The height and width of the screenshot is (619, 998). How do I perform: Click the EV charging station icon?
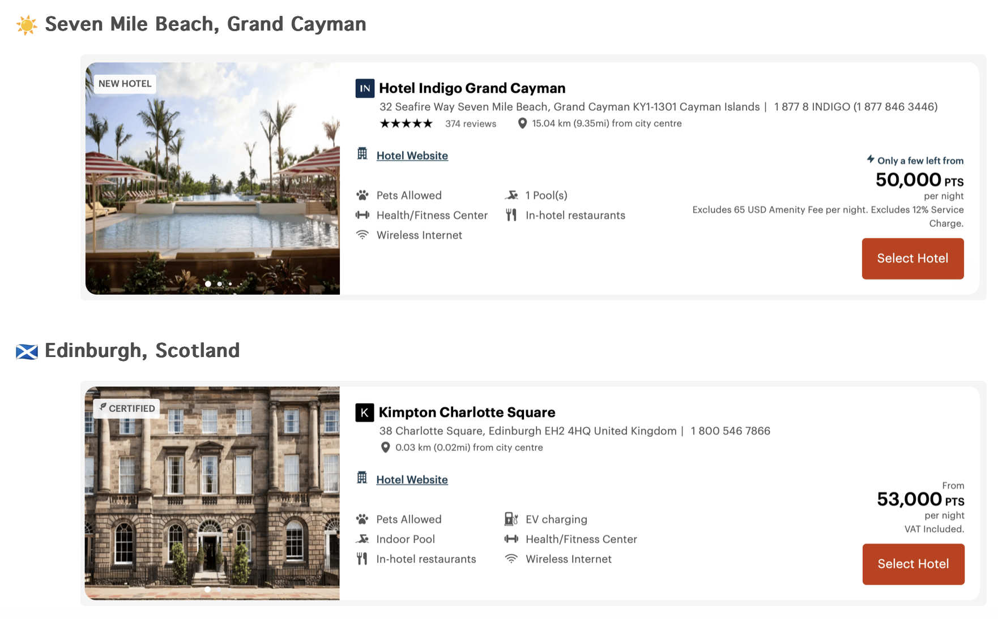tap(511, 519)
